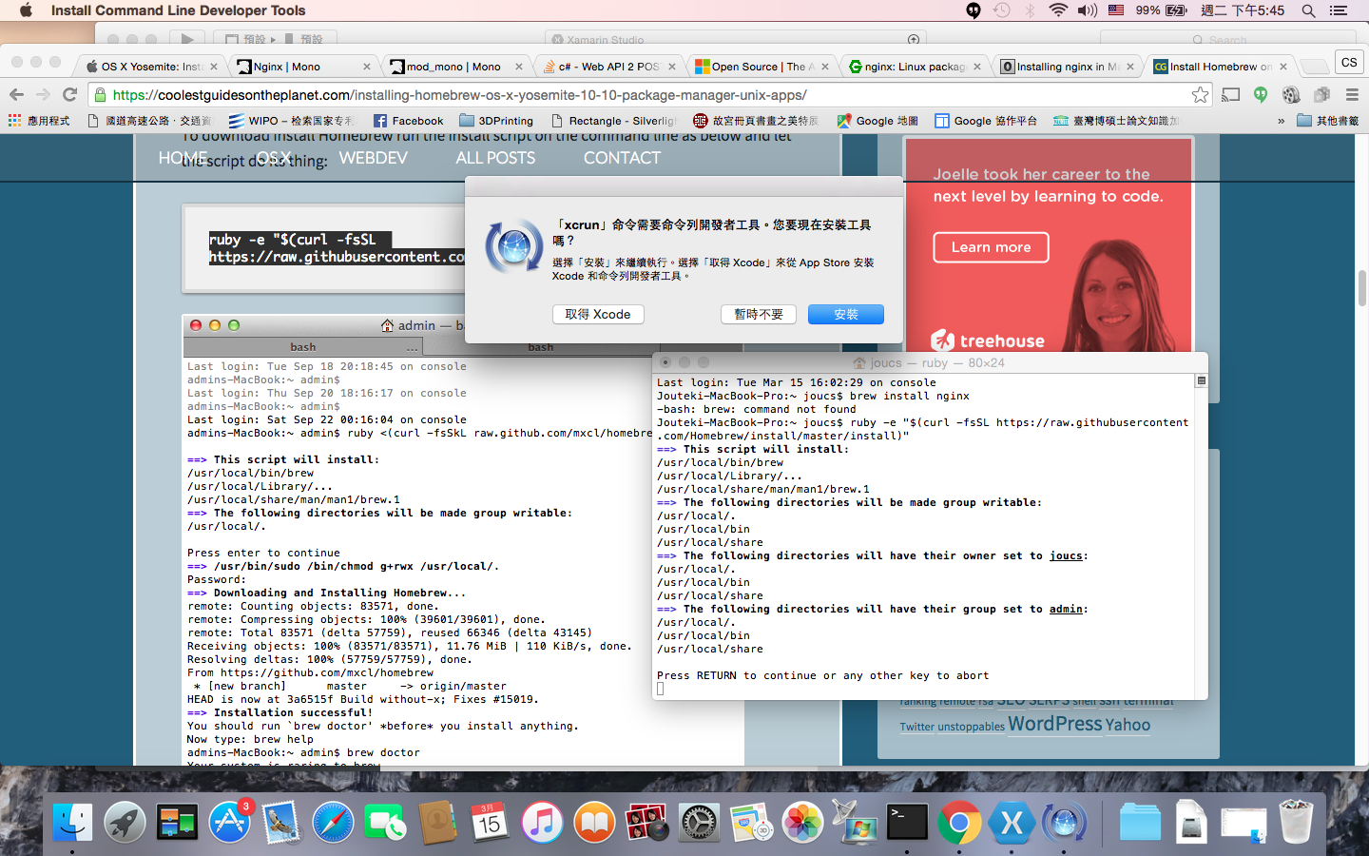The image size is (1369, 856).
Task: Open the green Hangouts extension in Chrome toolbar
Action: coord(1261,94)
